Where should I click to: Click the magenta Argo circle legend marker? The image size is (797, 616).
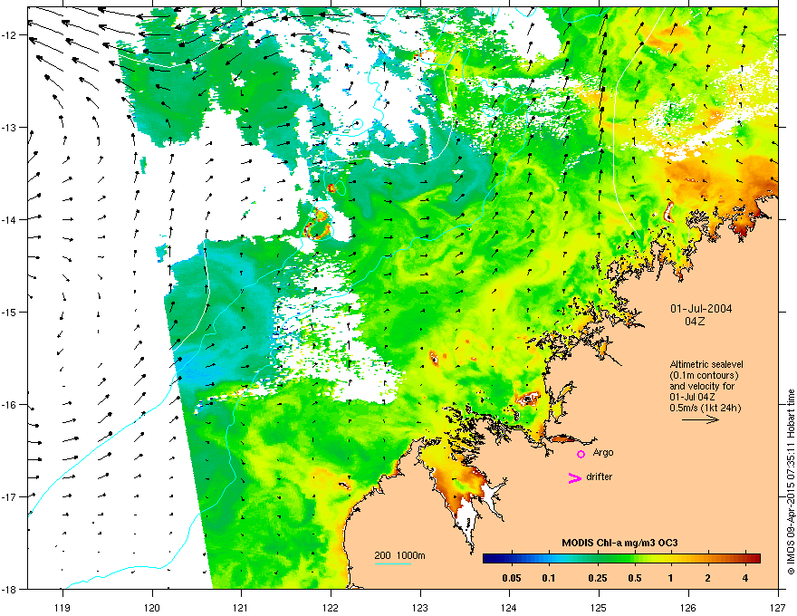coord(581,454)
